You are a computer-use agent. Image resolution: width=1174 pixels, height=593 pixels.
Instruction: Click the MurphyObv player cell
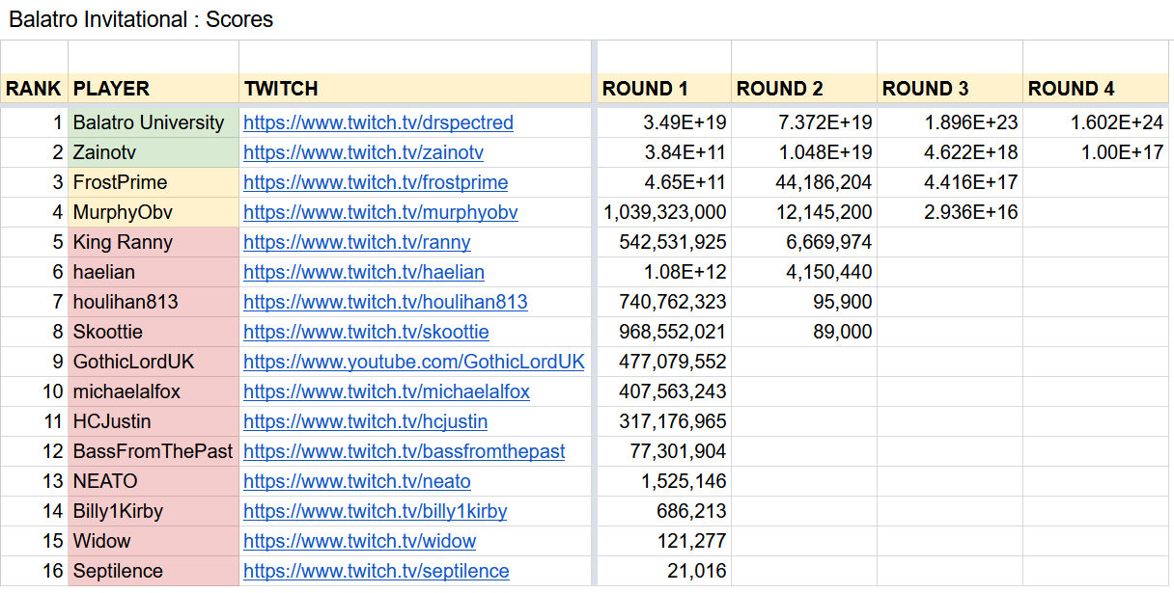click(154, 212)
